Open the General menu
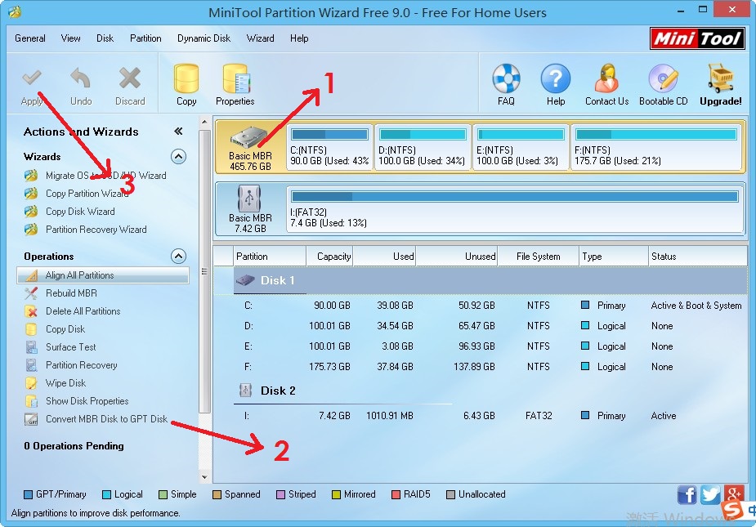Image resolution: width=756 pixels, height=527 pixels. 30,38
